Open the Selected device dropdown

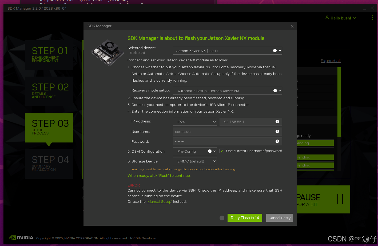coord(228,51)
